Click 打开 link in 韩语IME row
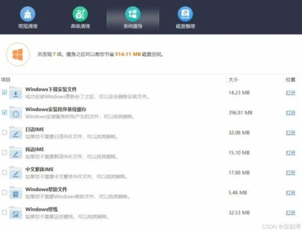The height and width of the screenshot is (232, 302). click(290, 153)
